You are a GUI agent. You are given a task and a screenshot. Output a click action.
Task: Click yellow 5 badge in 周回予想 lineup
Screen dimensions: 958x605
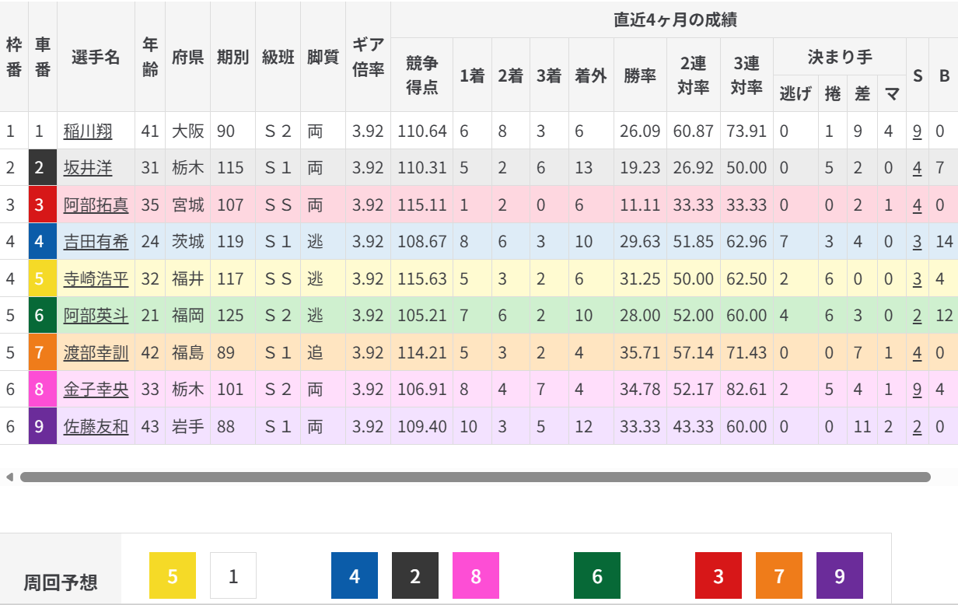173,575
